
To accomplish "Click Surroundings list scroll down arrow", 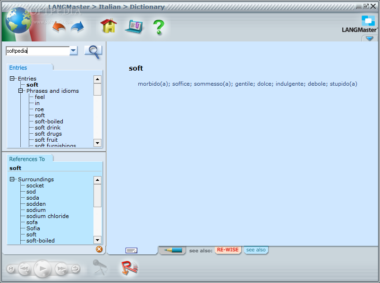I will click(x=97, y=240).
